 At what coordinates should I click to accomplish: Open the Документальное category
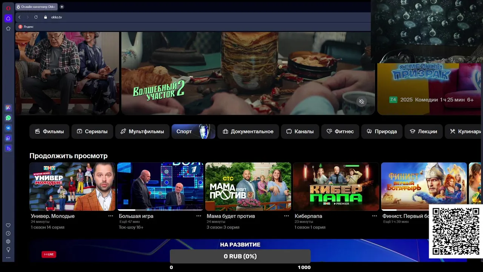[248, 131]
